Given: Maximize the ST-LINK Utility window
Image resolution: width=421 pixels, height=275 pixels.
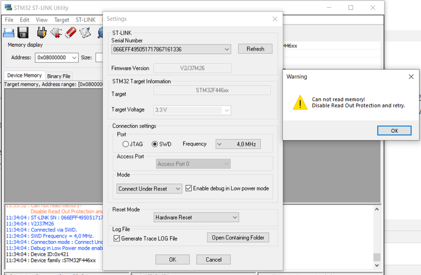Looking at the screenshot, I should [x=351, y=8].
